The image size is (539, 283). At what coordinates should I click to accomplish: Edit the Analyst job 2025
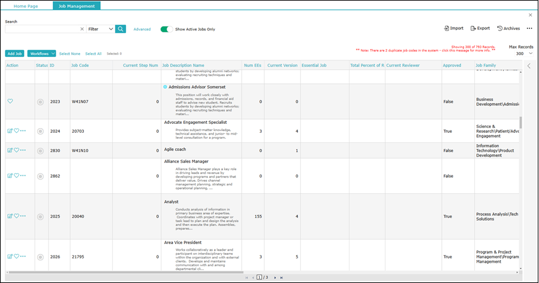(10, 216)
